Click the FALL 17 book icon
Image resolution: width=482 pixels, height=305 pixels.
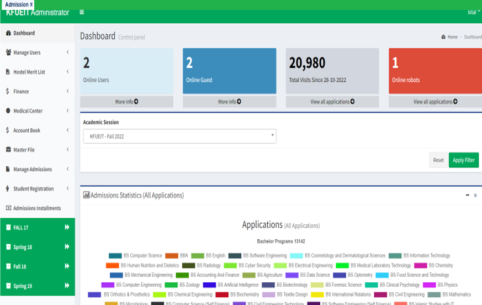pos(8,228)
